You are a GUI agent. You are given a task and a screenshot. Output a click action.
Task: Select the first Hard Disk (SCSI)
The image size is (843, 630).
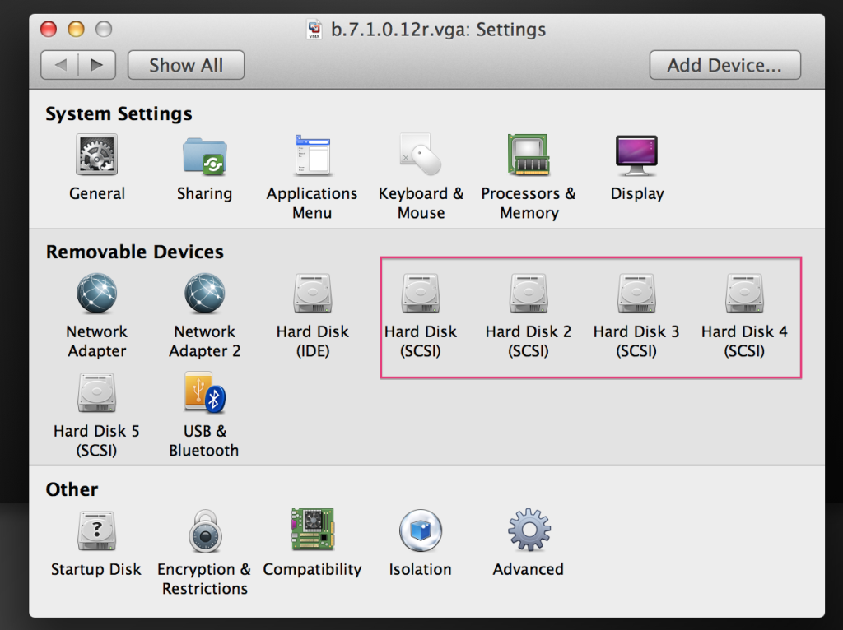pos(421,294)
